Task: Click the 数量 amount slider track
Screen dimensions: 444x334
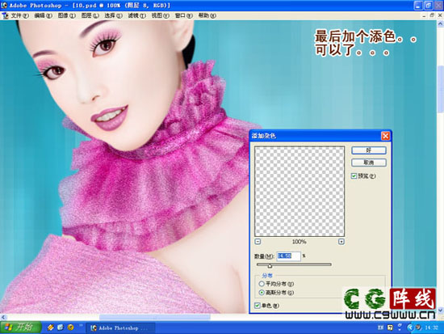Action: coord(294,264)
